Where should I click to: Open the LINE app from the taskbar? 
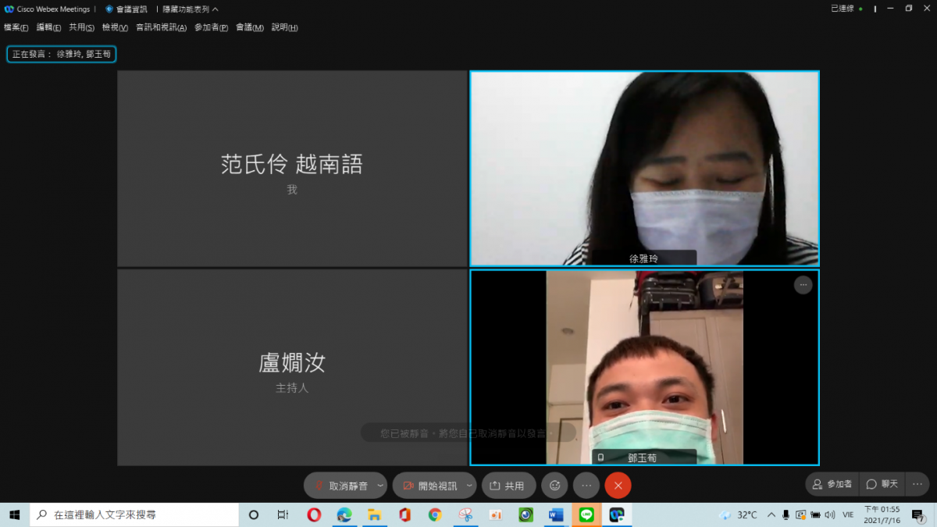[x=586, y=515]
